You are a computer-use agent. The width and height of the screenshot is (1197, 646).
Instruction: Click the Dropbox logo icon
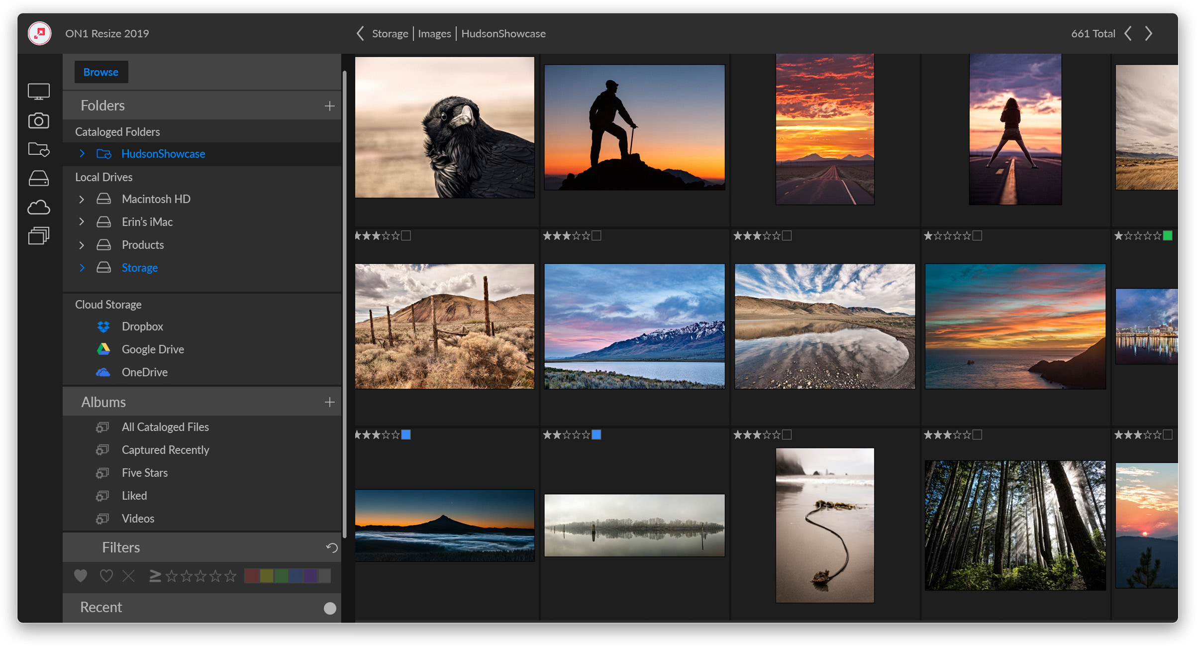[x=103, y=326]
